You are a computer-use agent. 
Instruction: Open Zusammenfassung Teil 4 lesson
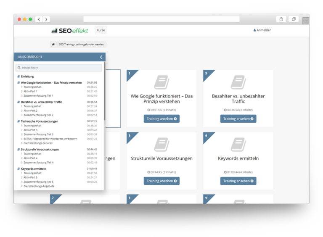coord(38,163)
